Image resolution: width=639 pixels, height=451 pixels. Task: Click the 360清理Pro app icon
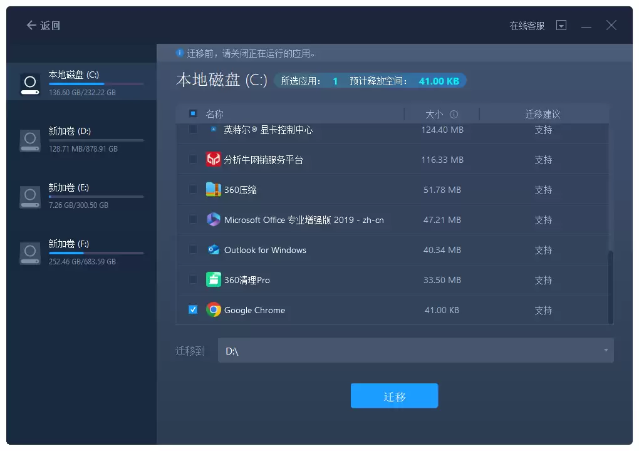(x=213, y=279)
